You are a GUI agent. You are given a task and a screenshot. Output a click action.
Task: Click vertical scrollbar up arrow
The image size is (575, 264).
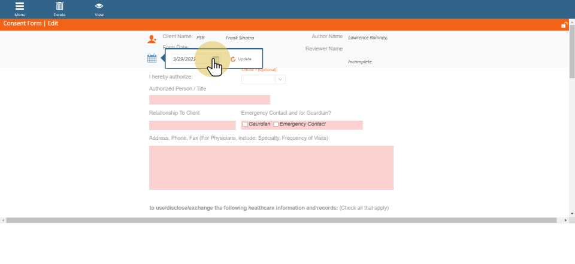click(x=571, y=33)
